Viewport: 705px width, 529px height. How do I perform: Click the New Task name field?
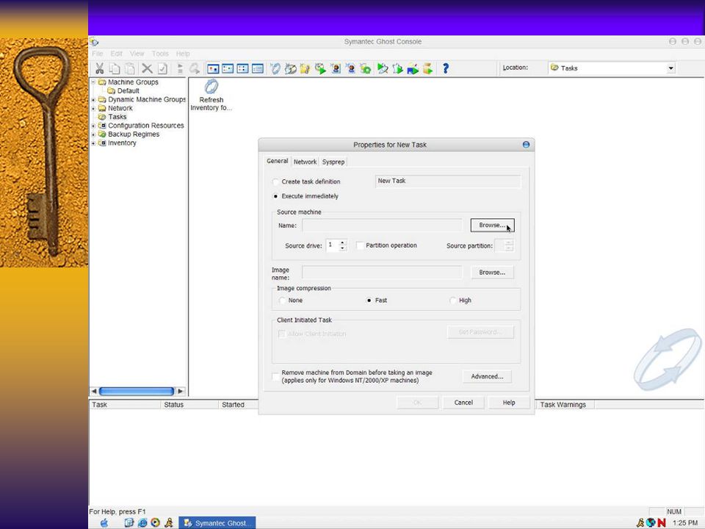click(x=448, y=181)
